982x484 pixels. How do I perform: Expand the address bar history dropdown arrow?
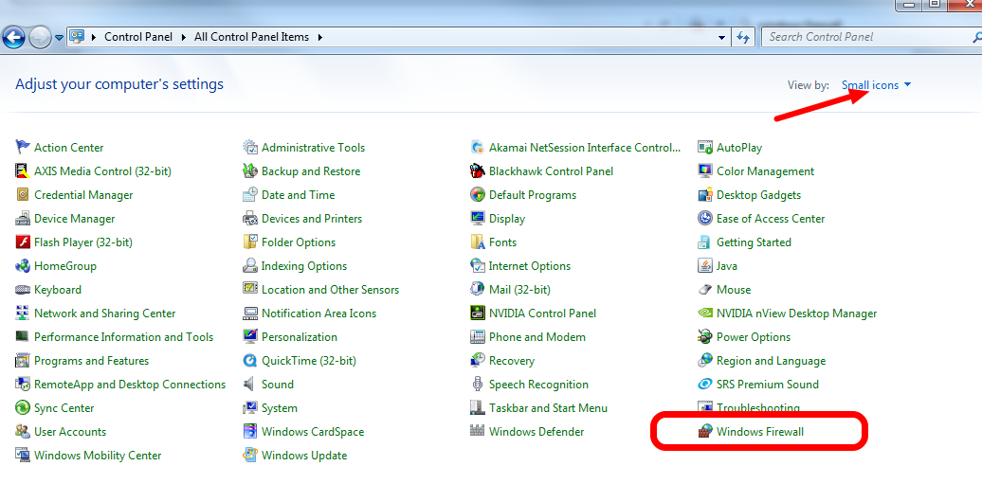click(x=721, y=37)
